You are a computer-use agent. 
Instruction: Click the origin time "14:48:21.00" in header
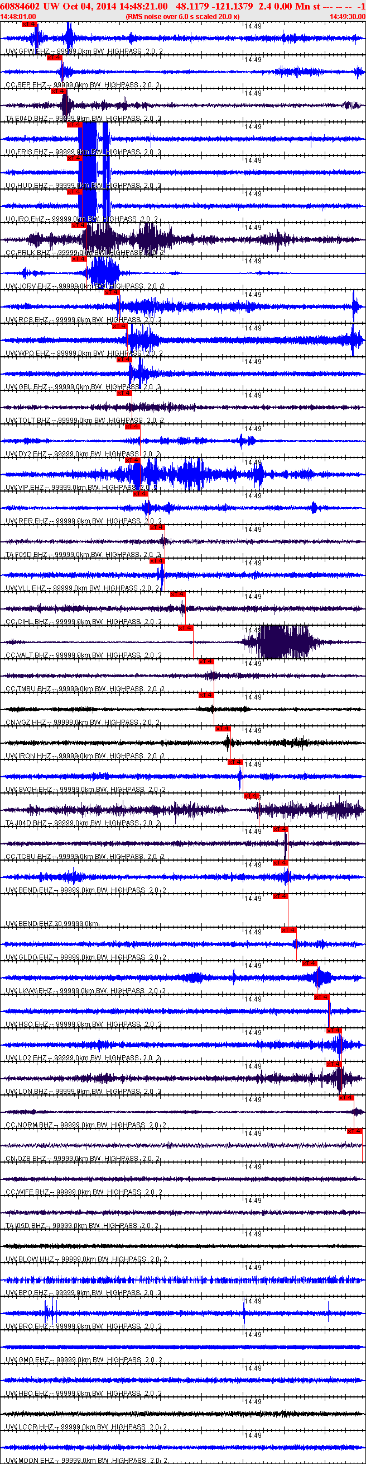pos(143,6)
